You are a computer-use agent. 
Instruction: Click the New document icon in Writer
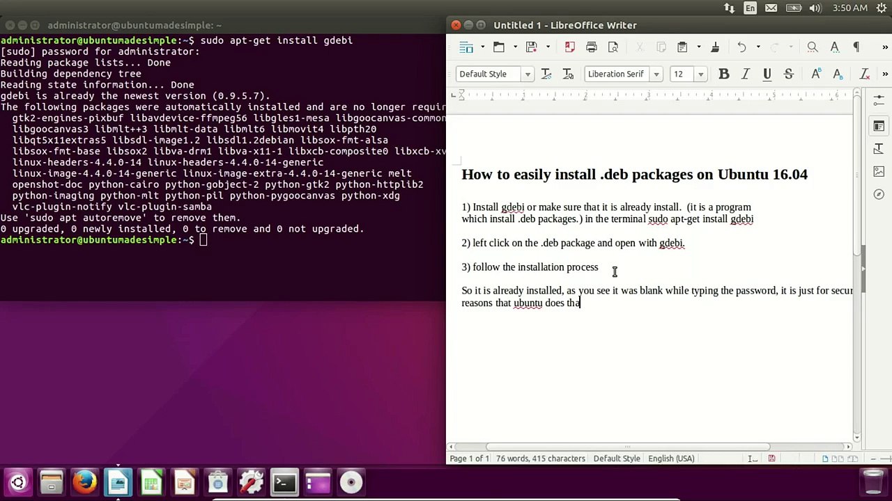(466, 47)
